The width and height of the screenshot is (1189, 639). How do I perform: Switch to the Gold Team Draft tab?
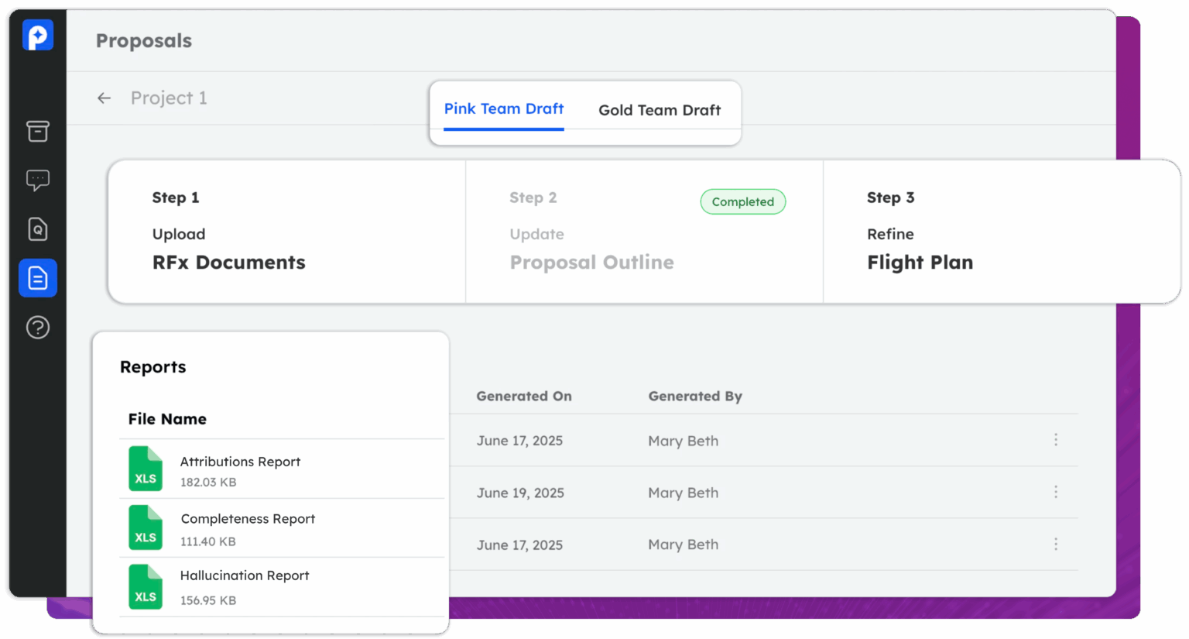tap(659, 110)
